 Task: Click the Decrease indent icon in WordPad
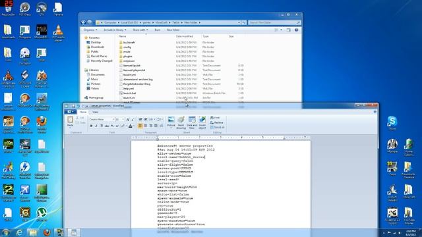(140, 119)
